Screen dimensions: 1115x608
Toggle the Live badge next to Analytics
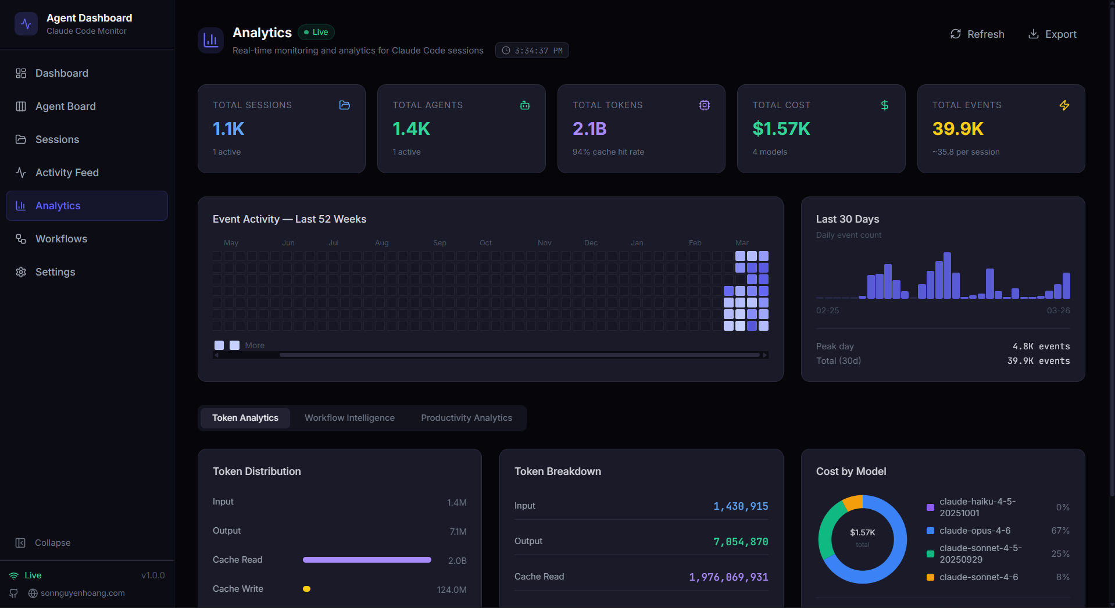(x=316, y=32)
